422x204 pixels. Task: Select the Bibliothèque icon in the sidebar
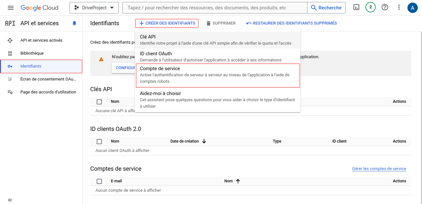click(10, 53)
